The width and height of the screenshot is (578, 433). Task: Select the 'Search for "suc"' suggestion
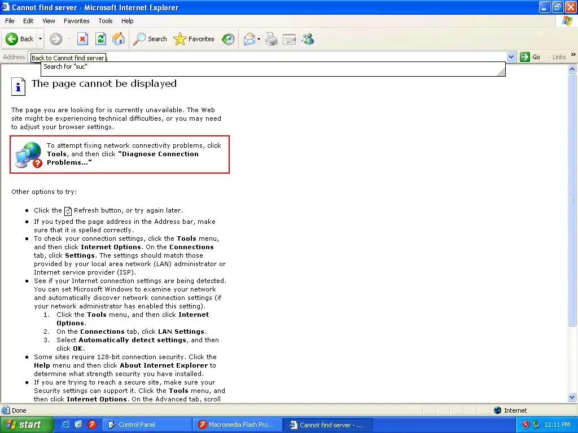pos(273,67)
